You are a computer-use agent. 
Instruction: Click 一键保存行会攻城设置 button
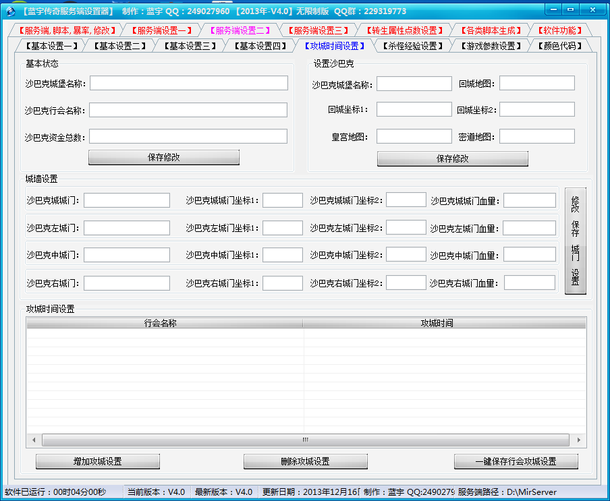(516, 461)
